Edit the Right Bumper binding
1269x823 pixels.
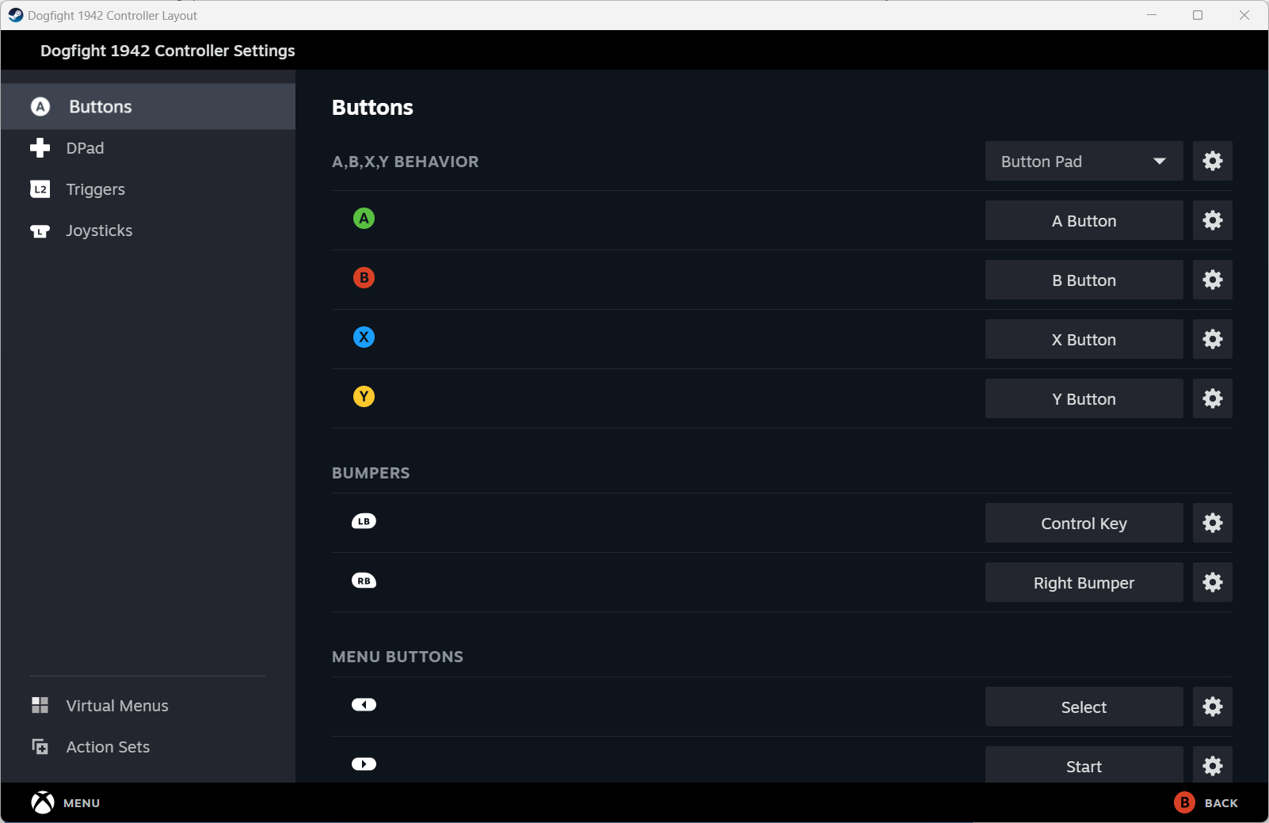point(1084,582)
